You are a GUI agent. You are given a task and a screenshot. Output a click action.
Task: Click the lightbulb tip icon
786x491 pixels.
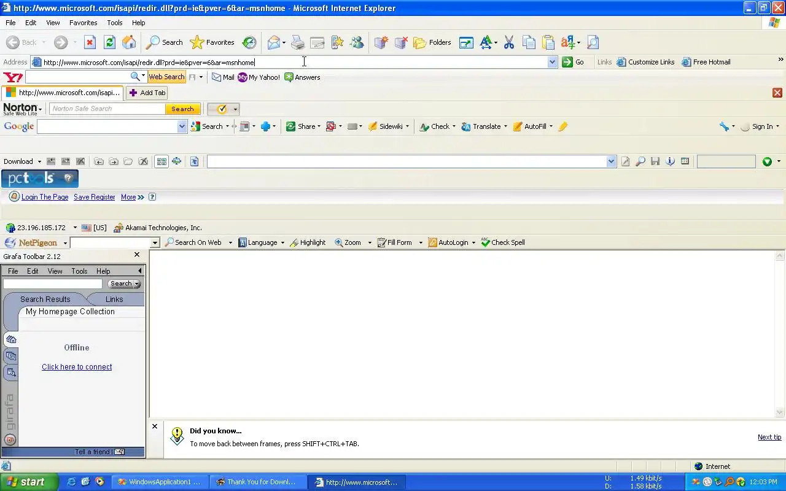click(177, 436)
